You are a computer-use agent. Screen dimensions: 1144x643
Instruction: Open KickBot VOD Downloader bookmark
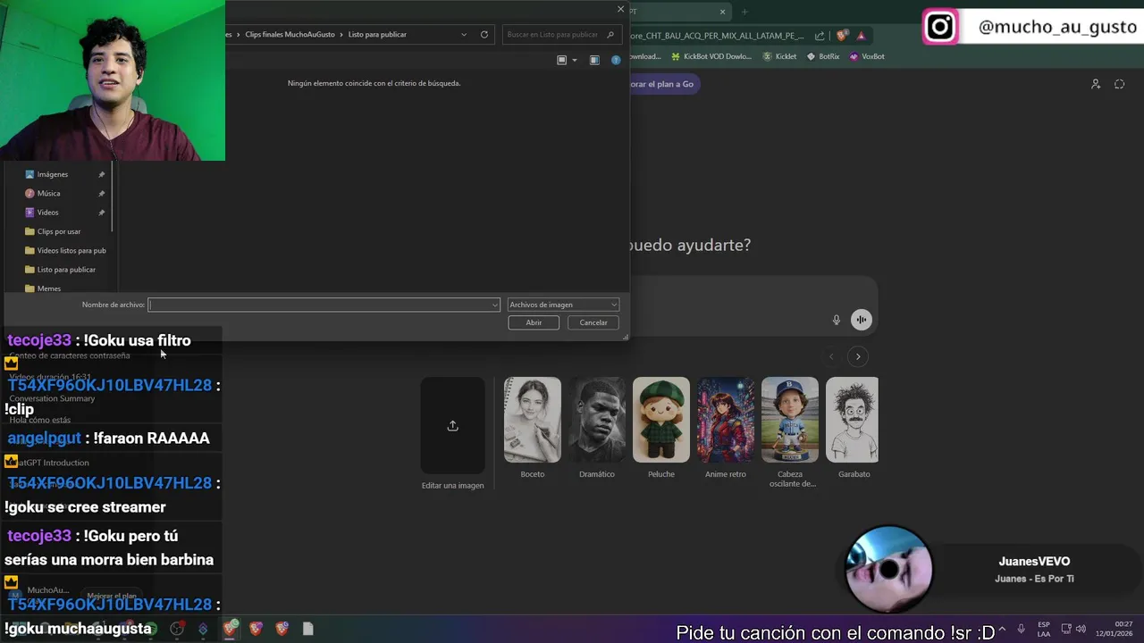click(x=711, y=56)
